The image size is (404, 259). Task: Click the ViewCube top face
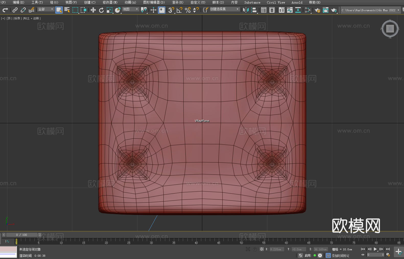[390, 29]
